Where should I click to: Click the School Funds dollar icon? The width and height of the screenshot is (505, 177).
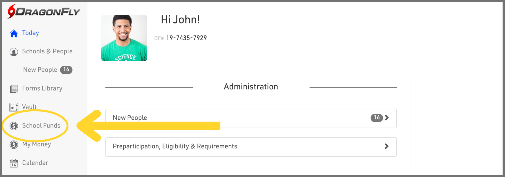(14, 126)
